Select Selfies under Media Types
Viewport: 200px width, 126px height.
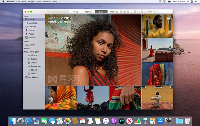point(34,59)
